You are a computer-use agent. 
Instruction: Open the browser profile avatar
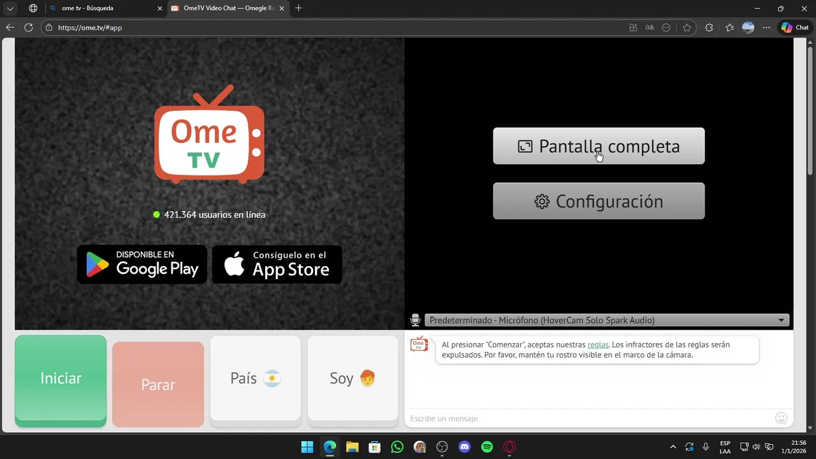tap(748, 27)
